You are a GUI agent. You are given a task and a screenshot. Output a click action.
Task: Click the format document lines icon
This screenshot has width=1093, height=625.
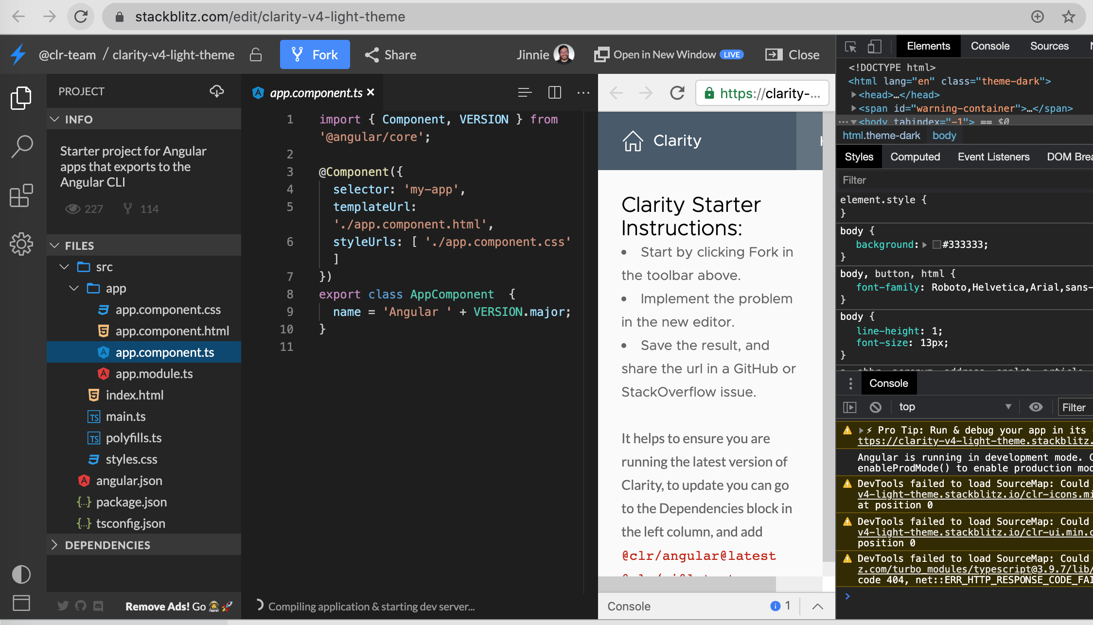pos(525,92)
